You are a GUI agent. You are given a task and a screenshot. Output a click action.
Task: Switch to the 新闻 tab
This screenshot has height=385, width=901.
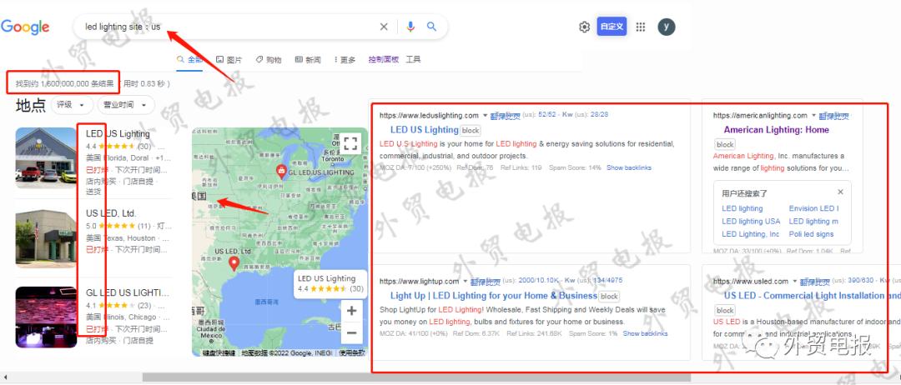308,60
